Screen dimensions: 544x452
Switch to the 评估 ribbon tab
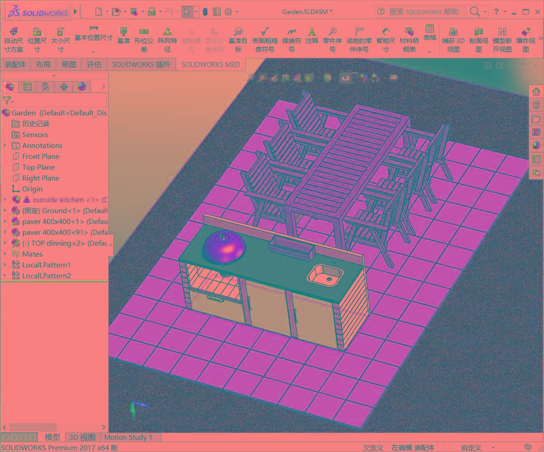pos(94,64)
